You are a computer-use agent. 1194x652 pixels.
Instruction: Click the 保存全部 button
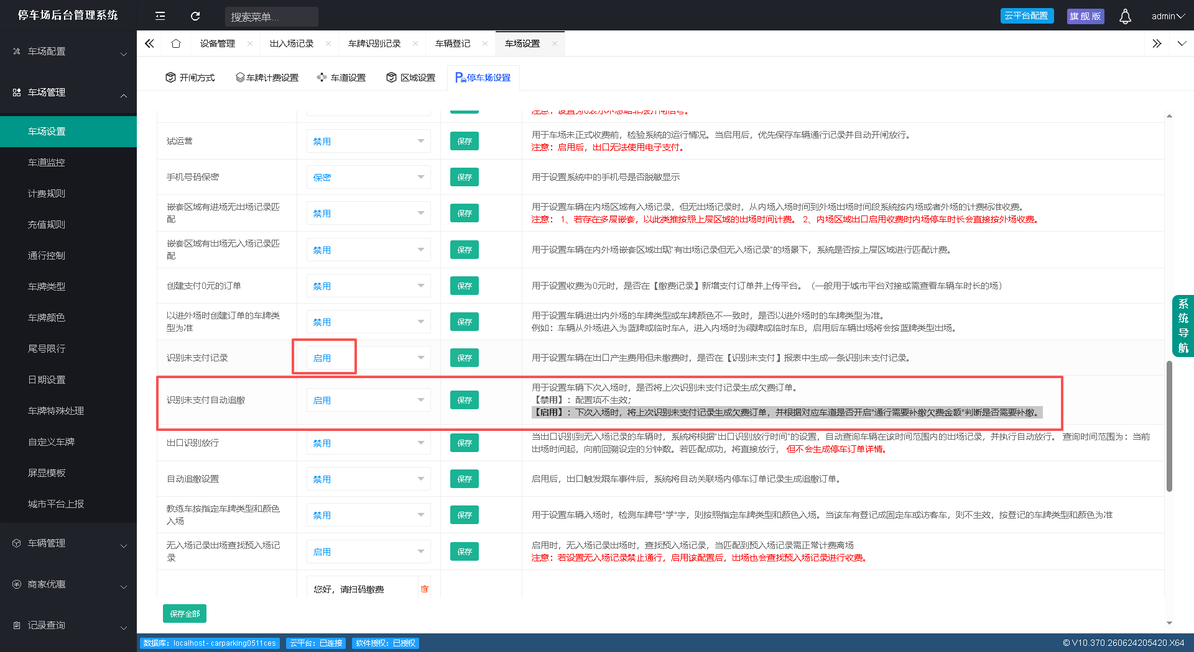185,614
